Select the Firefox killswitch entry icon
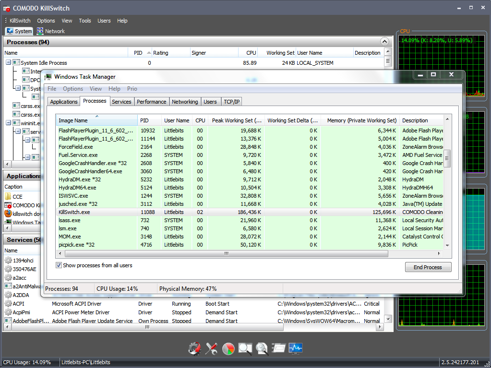The image size is (491, 368). pos(8,214)
